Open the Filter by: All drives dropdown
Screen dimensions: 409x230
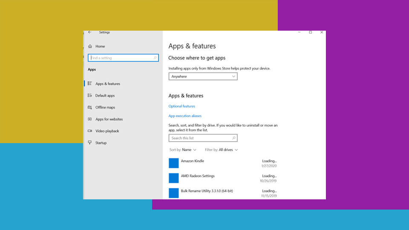click(221, 149)
